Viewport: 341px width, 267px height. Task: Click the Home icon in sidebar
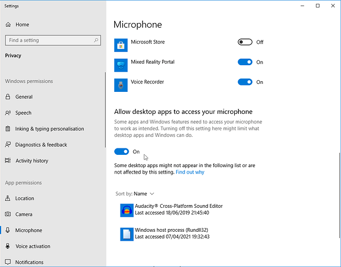[8, 25]
